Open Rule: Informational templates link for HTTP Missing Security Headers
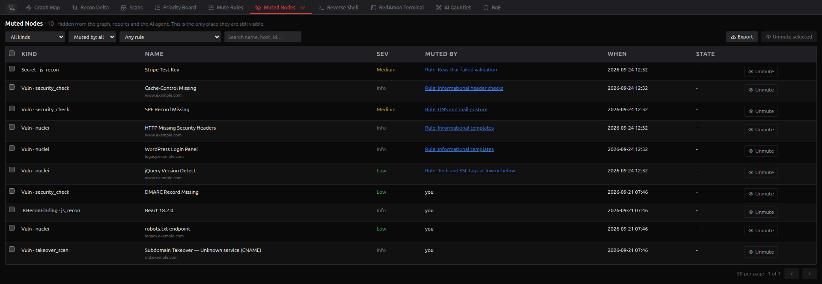The image size is (822, 284). click(x=459, y=128)
